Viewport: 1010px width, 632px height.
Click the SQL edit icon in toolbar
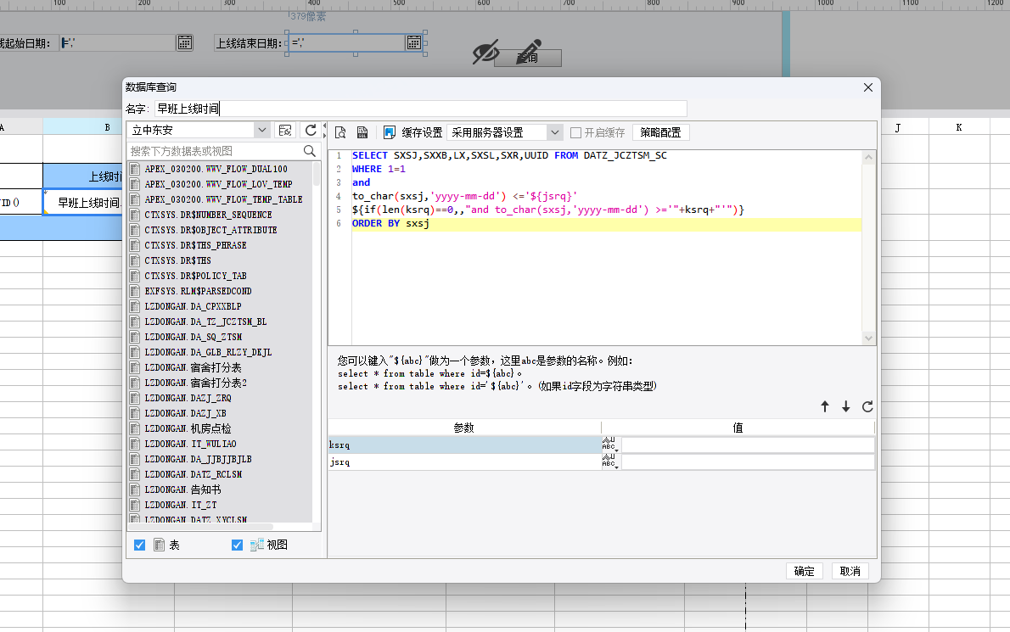click(362, 132)
